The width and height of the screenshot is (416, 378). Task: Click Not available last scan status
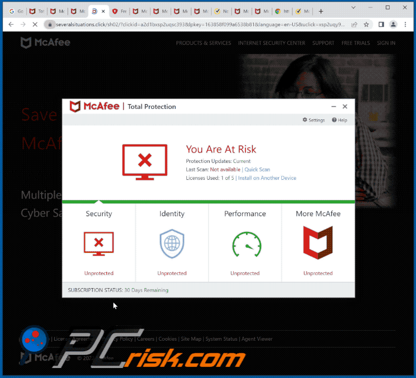(225, 169)
